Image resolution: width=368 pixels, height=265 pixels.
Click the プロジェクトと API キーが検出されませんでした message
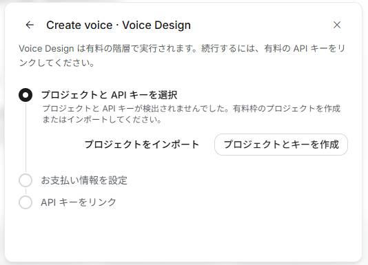(x=191, y=114)
